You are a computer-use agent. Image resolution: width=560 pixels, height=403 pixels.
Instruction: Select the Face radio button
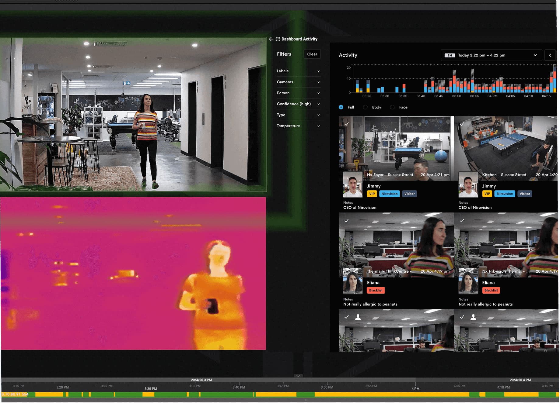(x=392, y=107)
